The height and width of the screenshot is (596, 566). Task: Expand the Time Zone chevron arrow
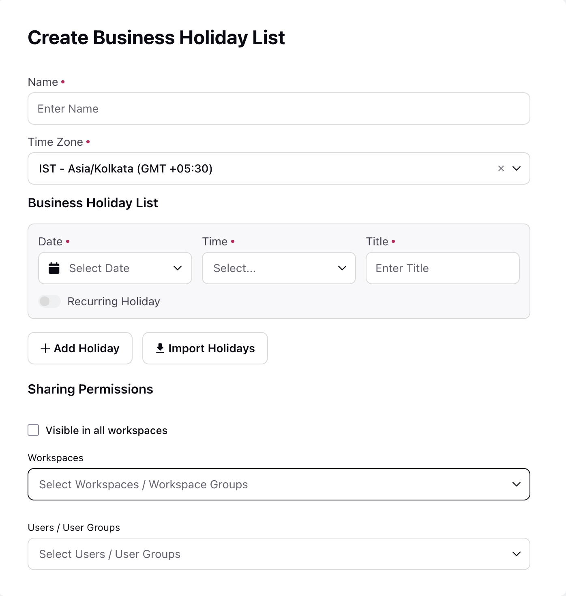click(517, 168)
